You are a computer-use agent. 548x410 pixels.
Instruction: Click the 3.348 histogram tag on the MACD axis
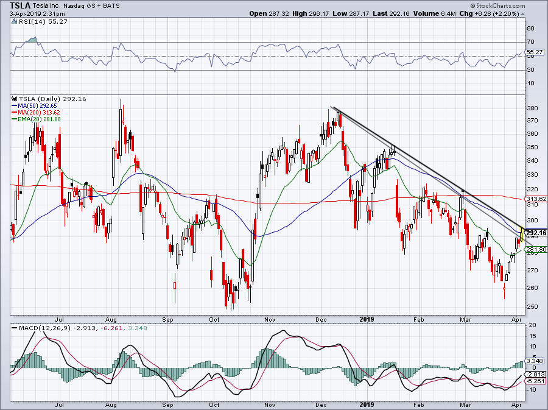coord(535,361)
